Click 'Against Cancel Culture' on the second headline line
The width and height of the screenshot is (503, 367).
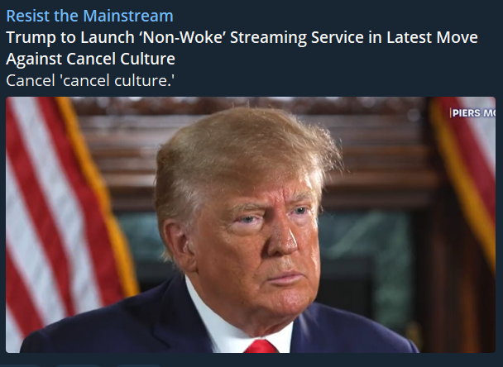[90, 59]
